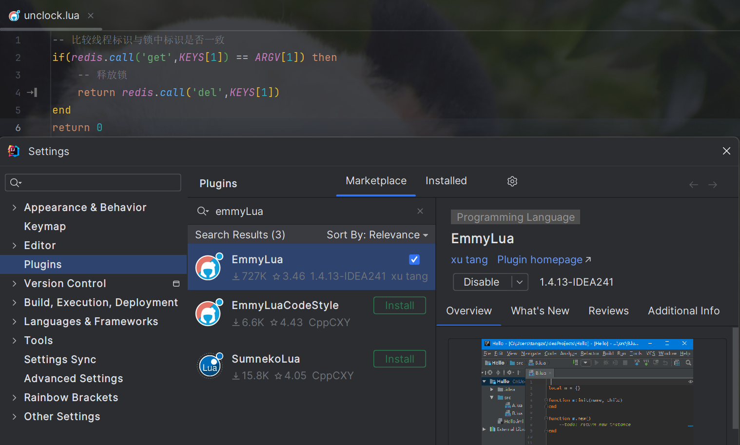Click the plugin search magnifier icon
Screen dimensions: 740x445
coord(203,211)
